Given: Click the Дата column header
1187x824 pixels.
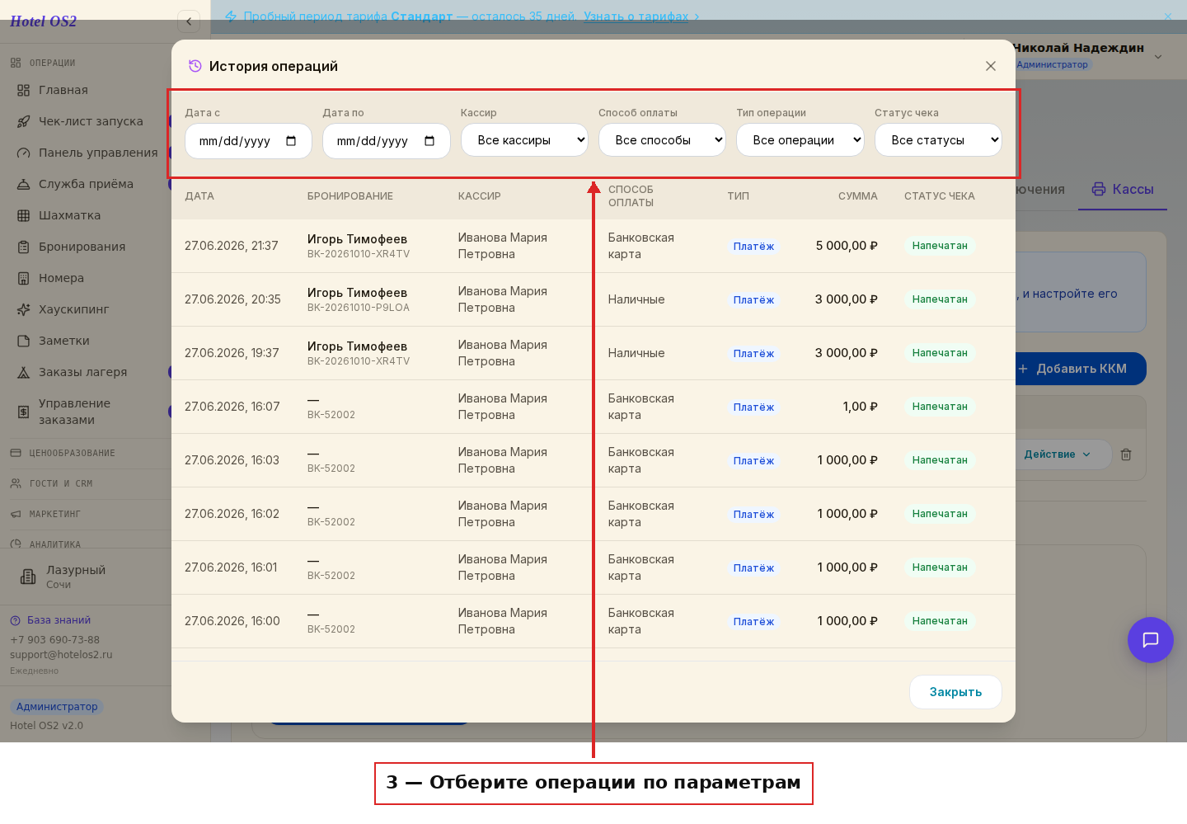Looking at the screenshot, I should (199, 196).
